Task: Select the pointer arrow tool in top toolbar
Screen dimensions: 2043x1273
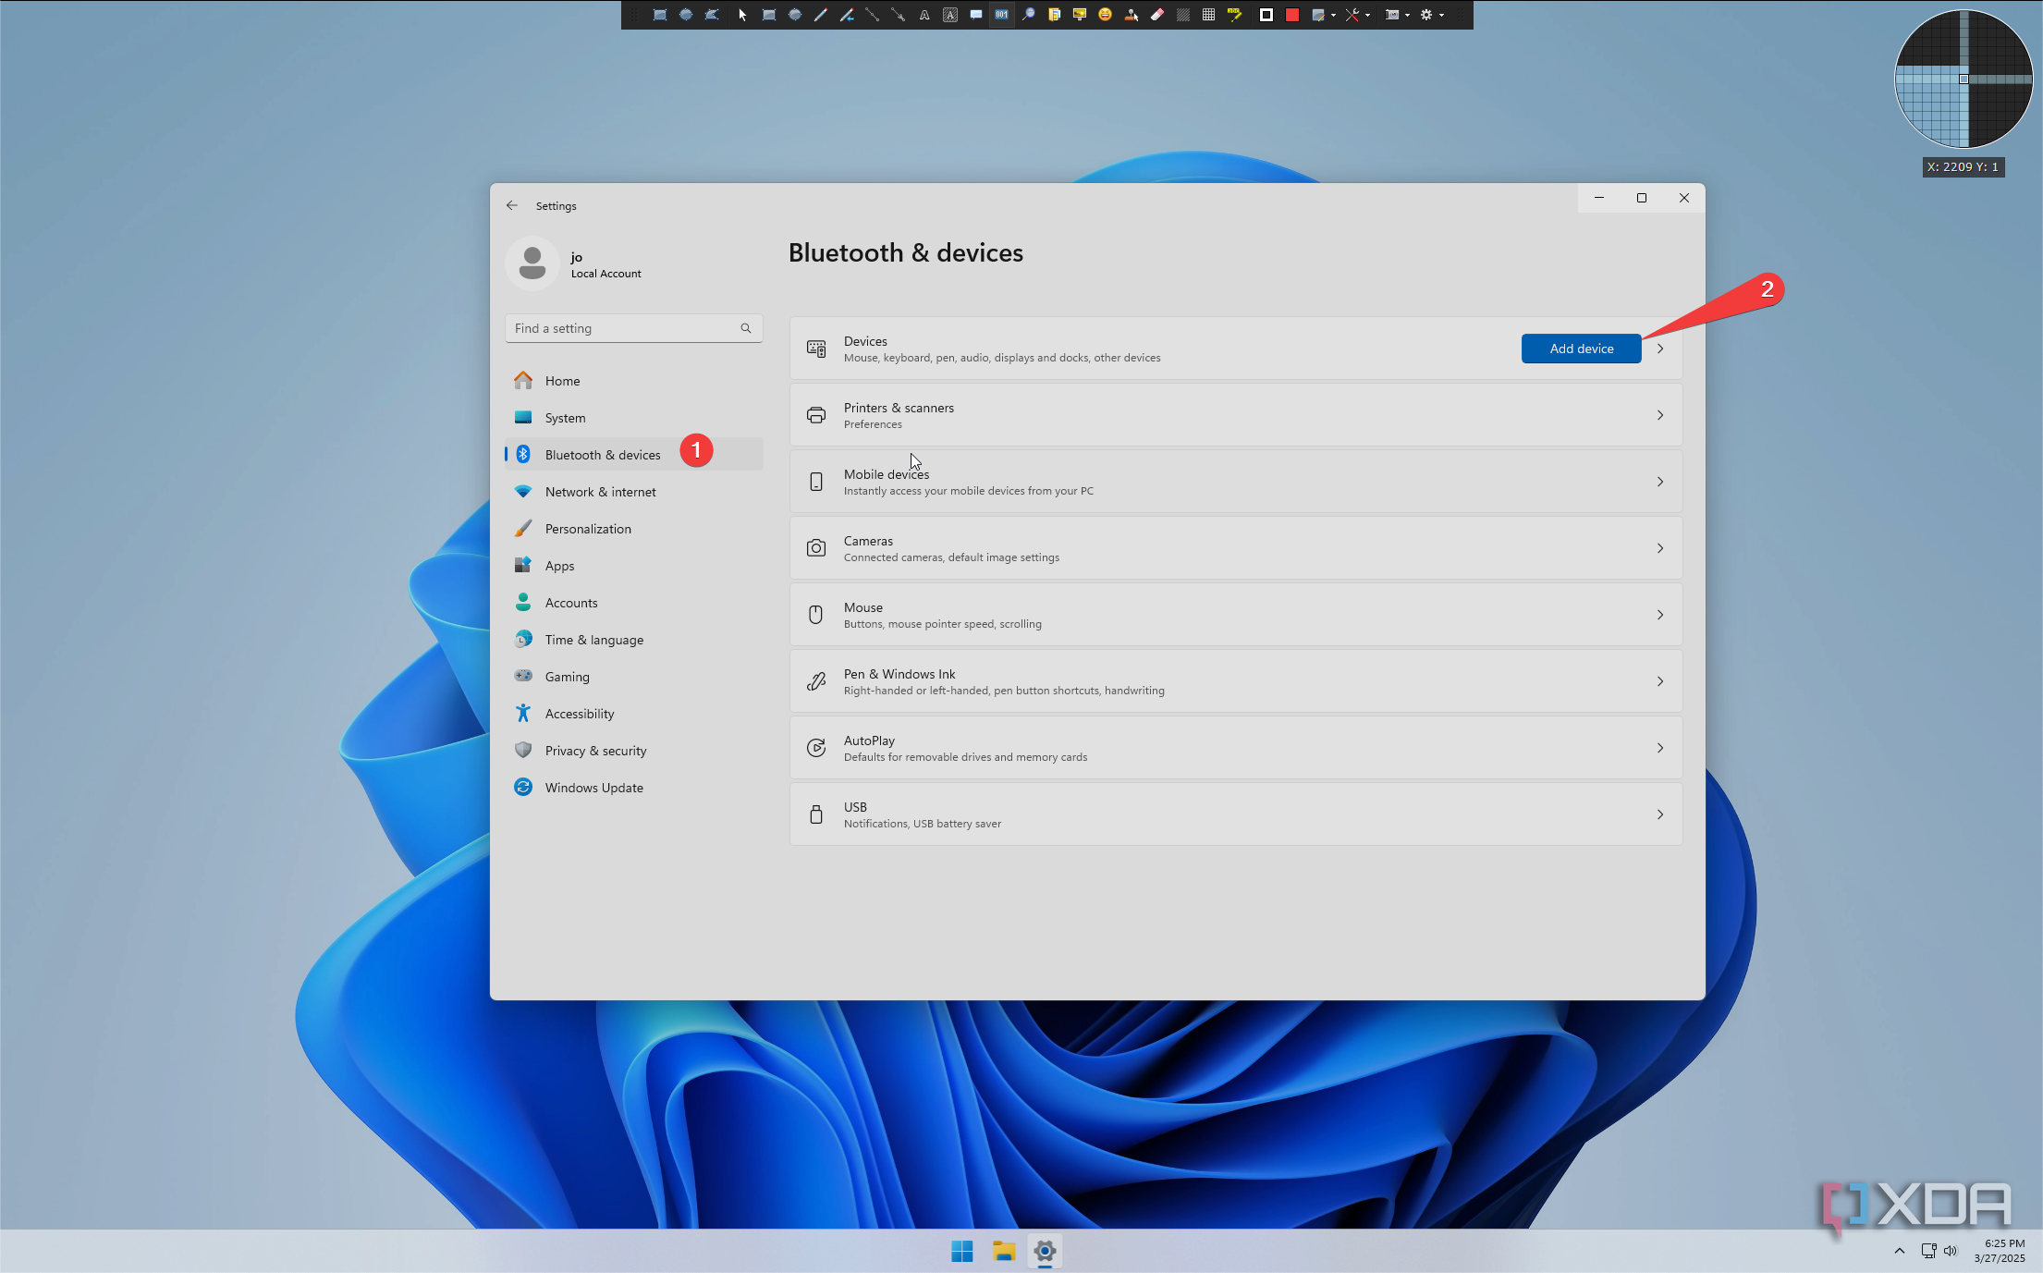Action: (742, 15)
